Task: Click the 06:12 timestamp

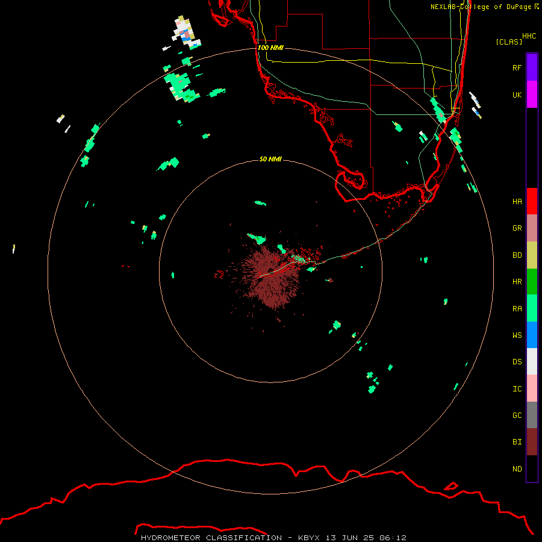Action: tap(393, 538)
